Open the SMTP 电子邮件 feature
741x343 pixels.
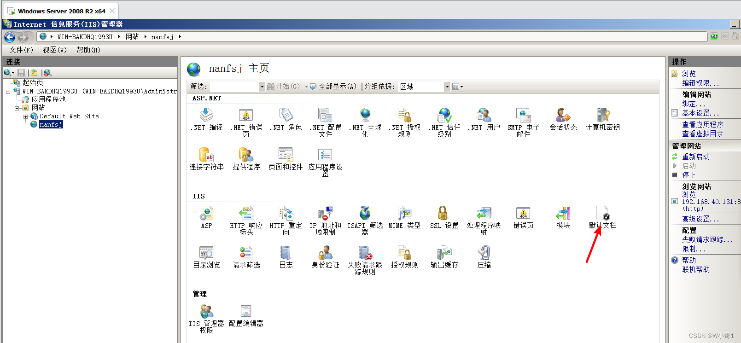pos(523,122)
